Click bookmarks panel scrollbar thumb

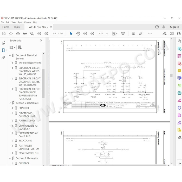[x=43, y=83]
